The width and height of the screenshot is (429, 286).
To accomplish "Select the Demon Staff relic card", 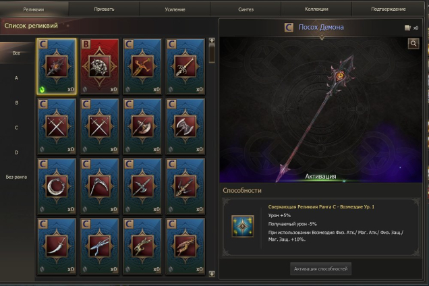I will [x=57, y=67].
